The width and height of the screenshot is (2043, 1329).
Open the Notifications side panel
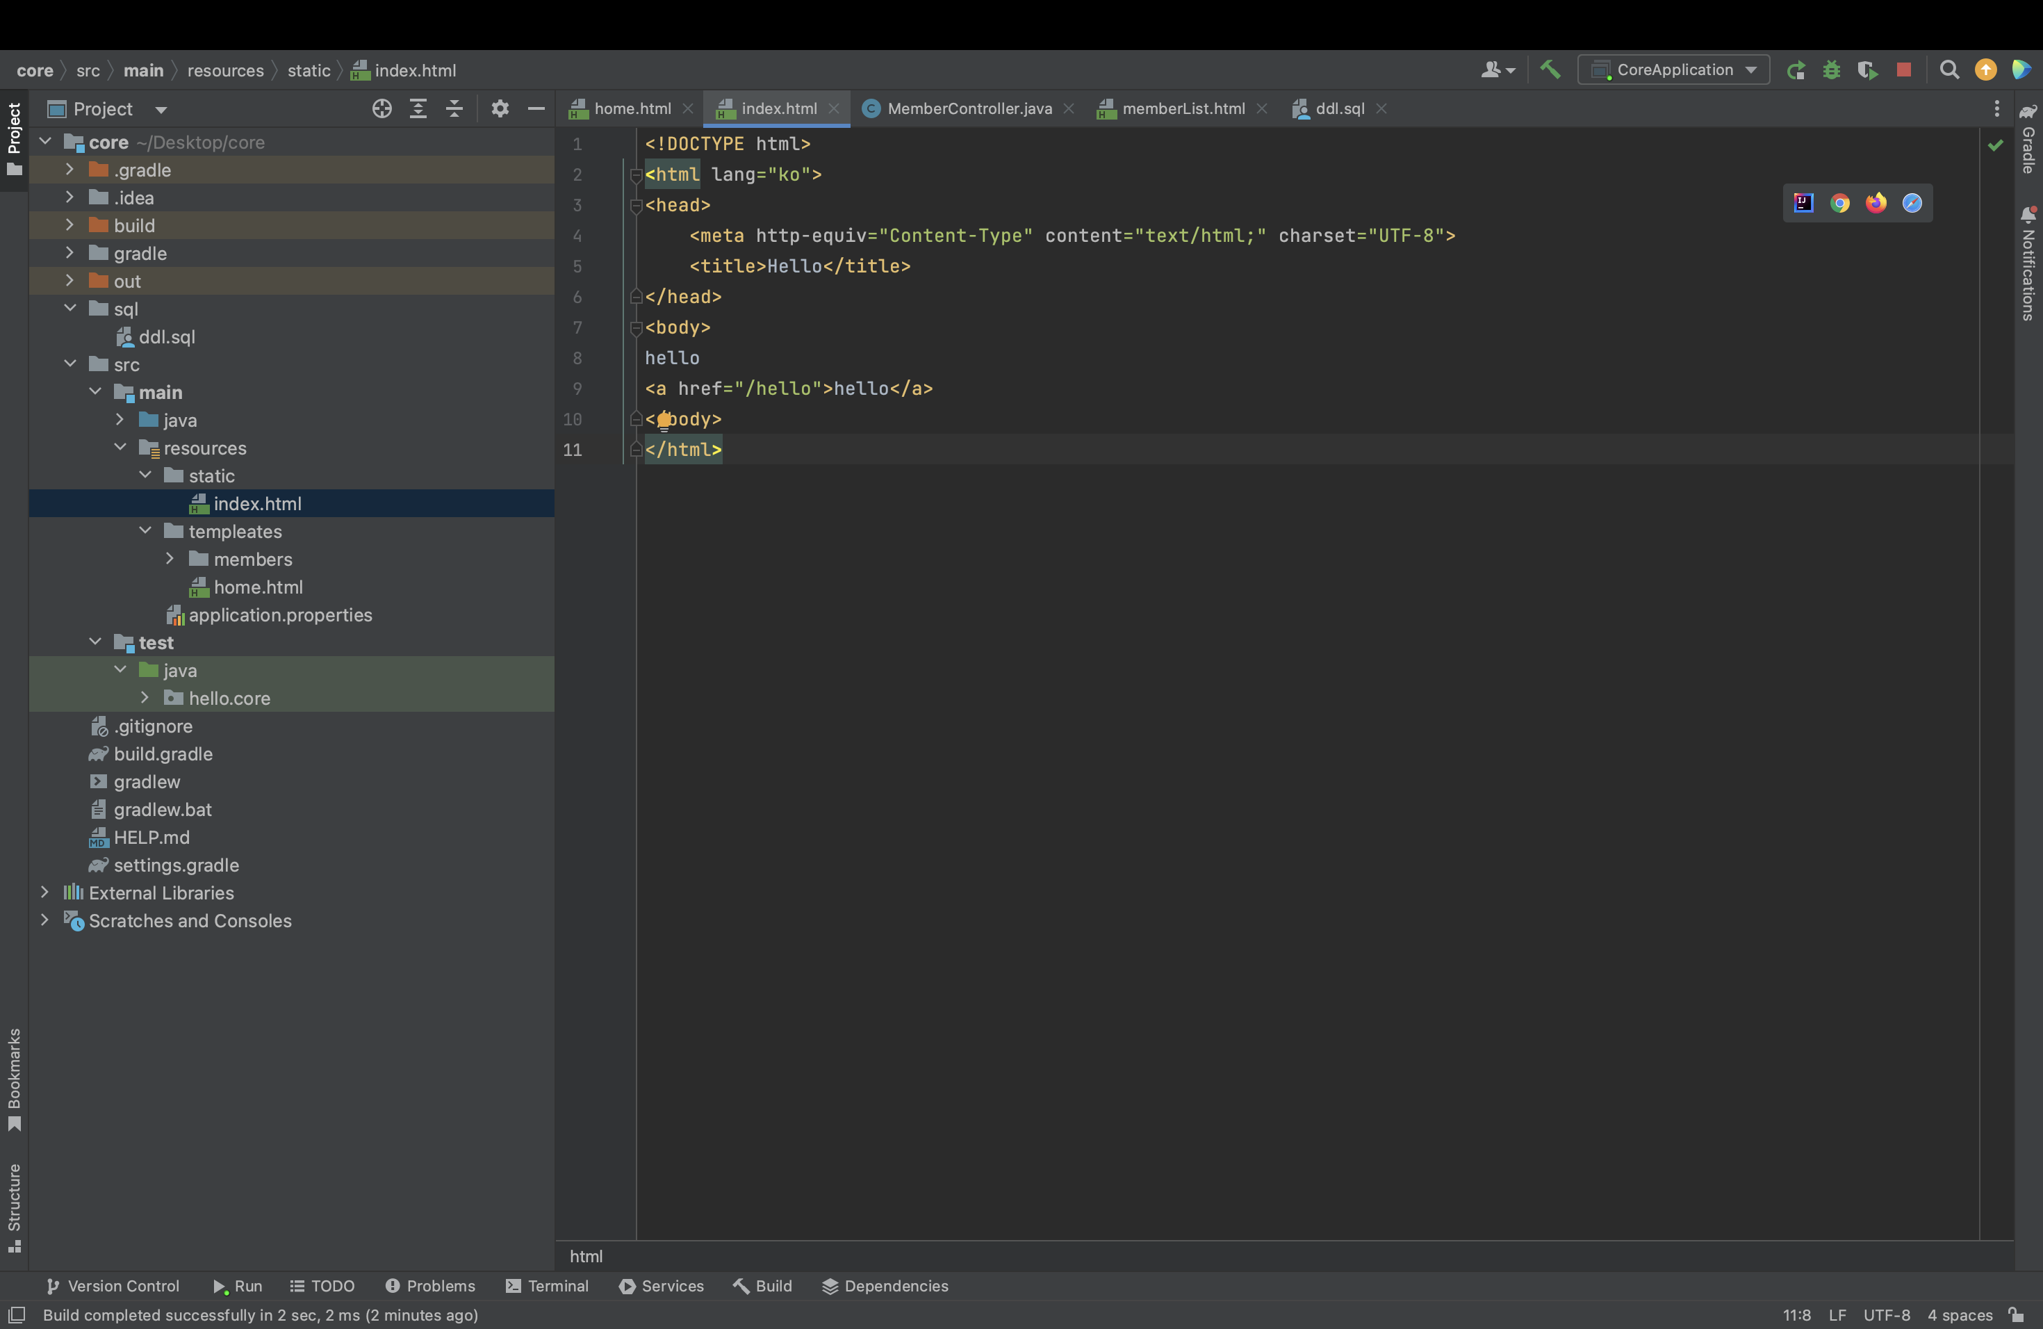coord(2028,263)
